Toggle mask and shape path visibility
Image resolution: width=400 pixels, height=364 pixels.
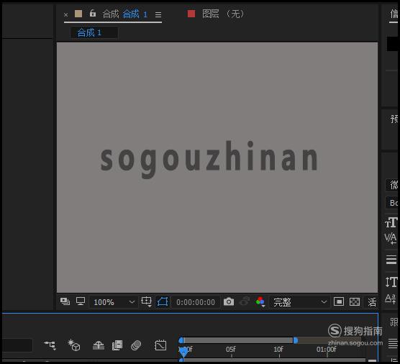coord(163,301)
